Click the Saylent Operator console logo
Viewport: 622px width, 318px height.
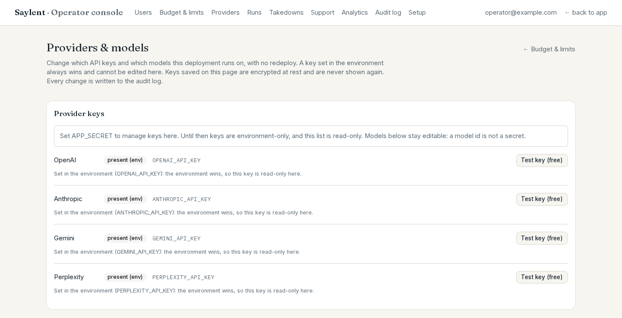point(69,13)
